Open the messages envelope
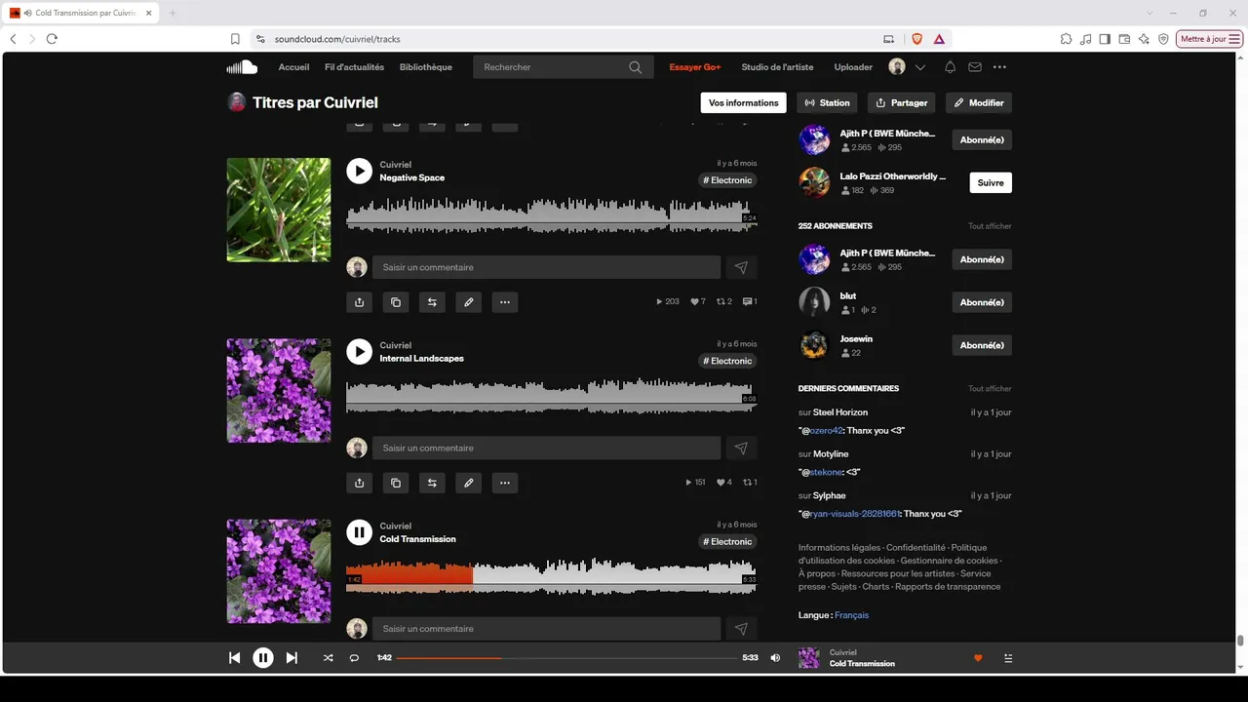 click(975, 67)
